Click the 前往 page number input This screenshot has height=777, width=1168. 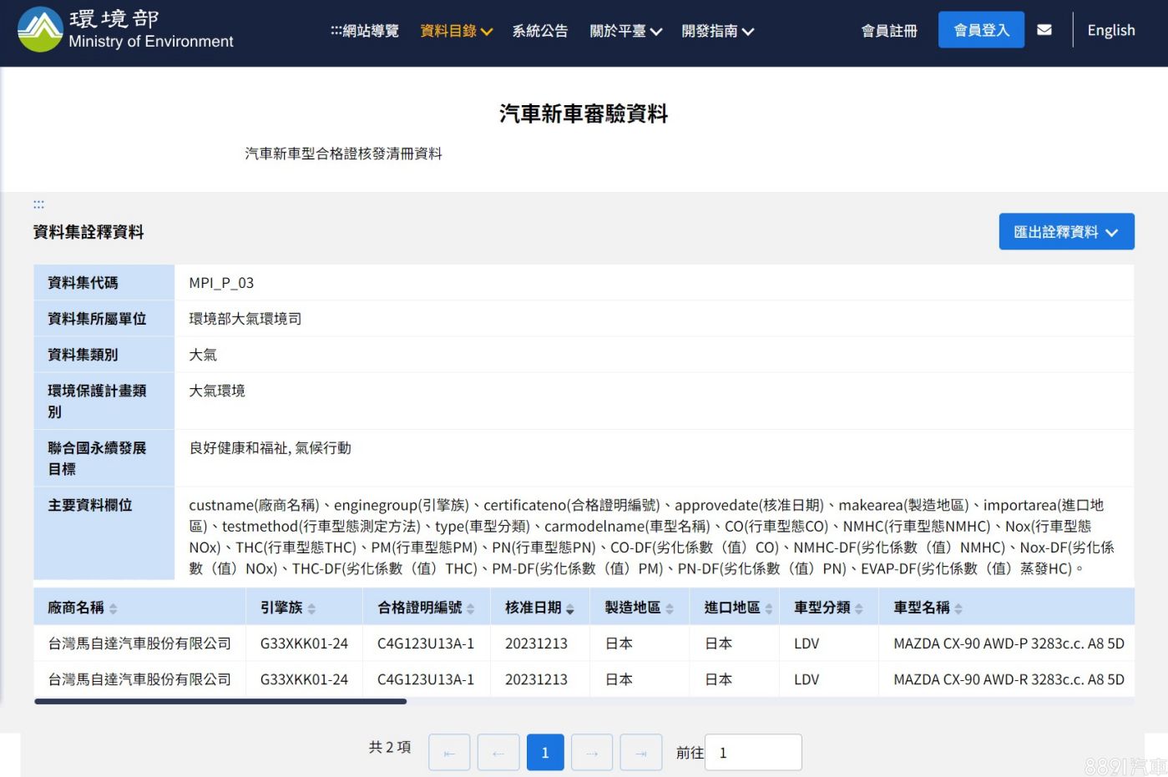[753, 753]
